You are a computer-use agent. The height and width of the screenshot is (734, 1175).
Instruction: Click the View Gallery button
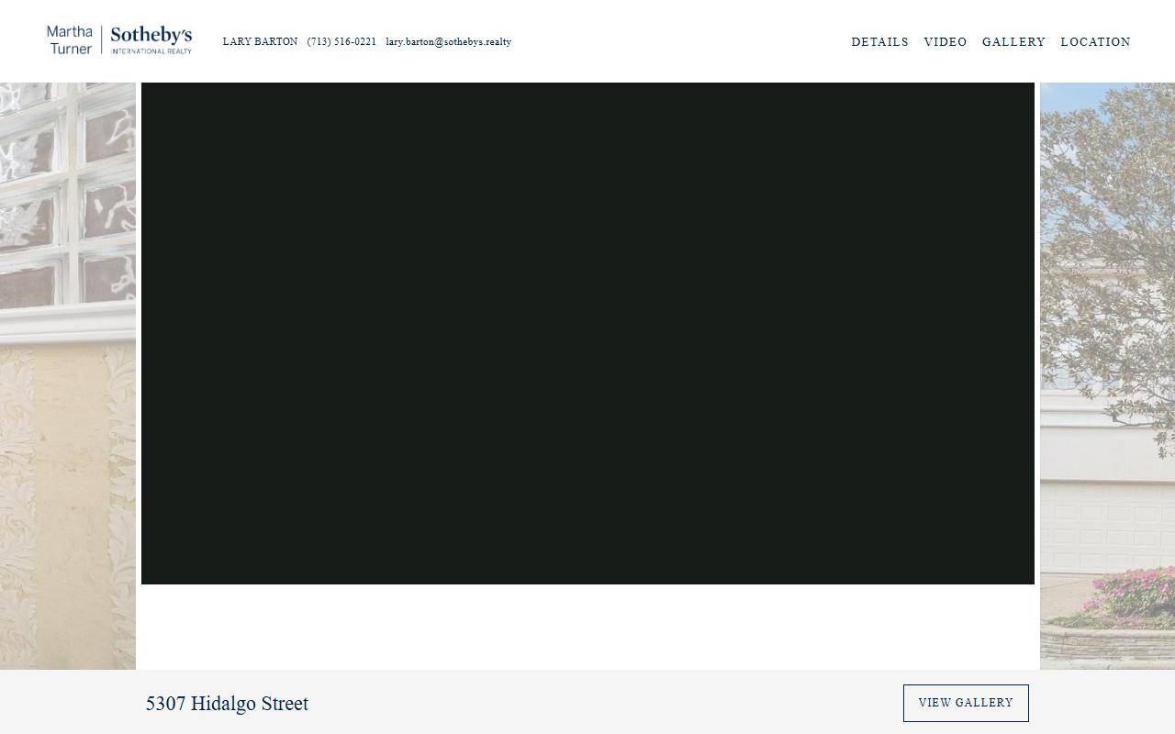[966, 703]
